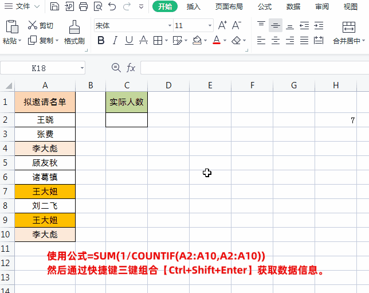The width and height of the screenshot is (369, 293).
Task: Click the zoom magnifier beside fx
Action: click(x=116, y=68)
